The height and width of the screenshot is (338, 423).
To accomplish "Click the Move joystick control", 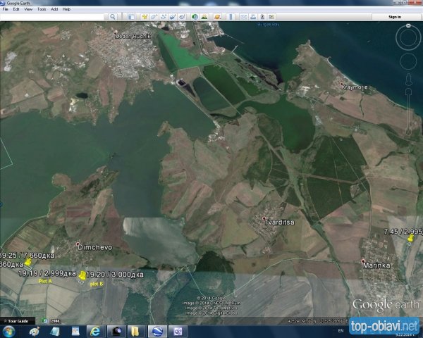I will (408, 61).
